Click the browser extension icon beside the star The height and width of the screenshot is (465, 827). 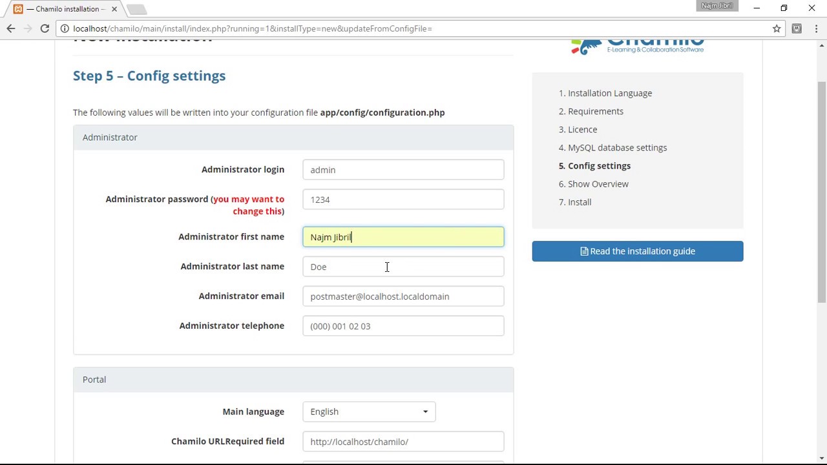tap(797, 28)
